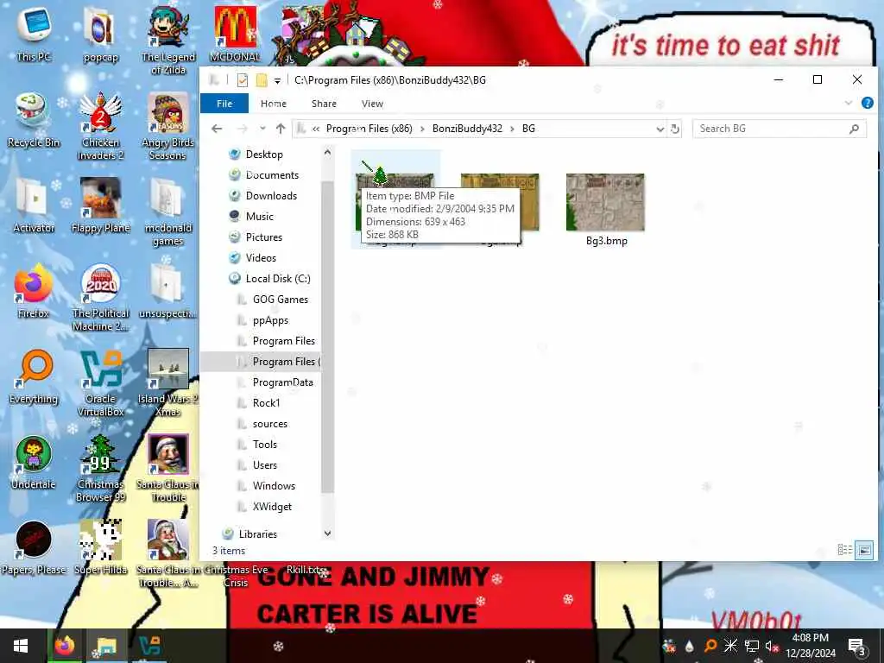Open the Recycle Bin
884x663 pixels.
[34, 120]
